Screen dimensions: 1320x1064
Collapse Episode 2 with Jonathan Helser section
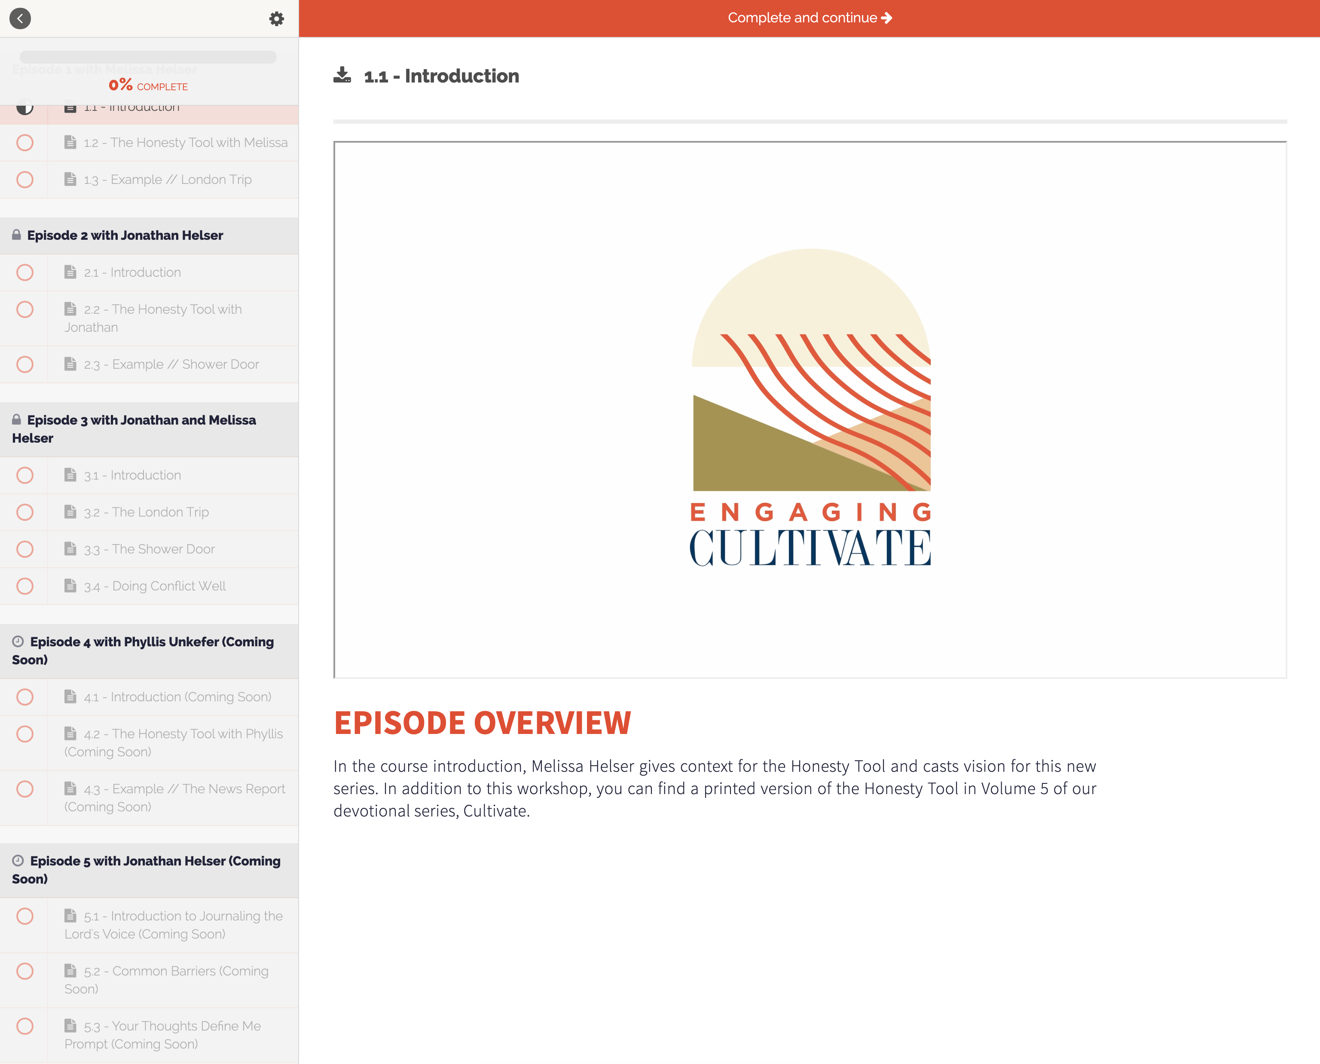125,235
